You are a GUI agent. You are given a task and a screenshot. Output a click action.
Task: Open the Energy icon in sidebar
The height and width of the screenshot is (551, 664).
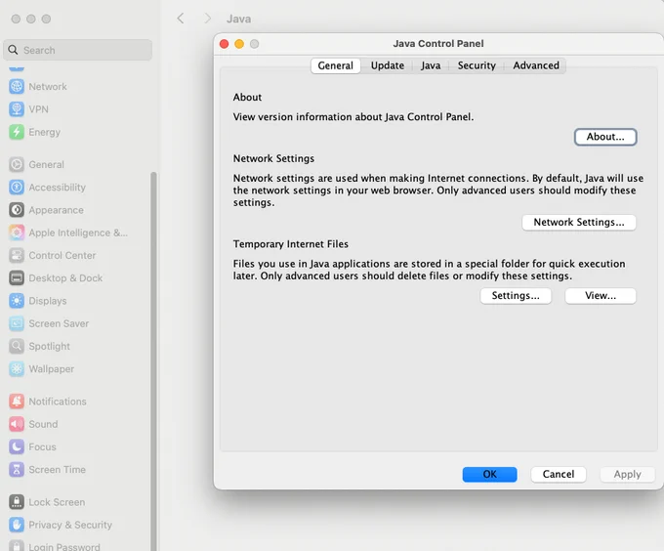pos(17,132)
